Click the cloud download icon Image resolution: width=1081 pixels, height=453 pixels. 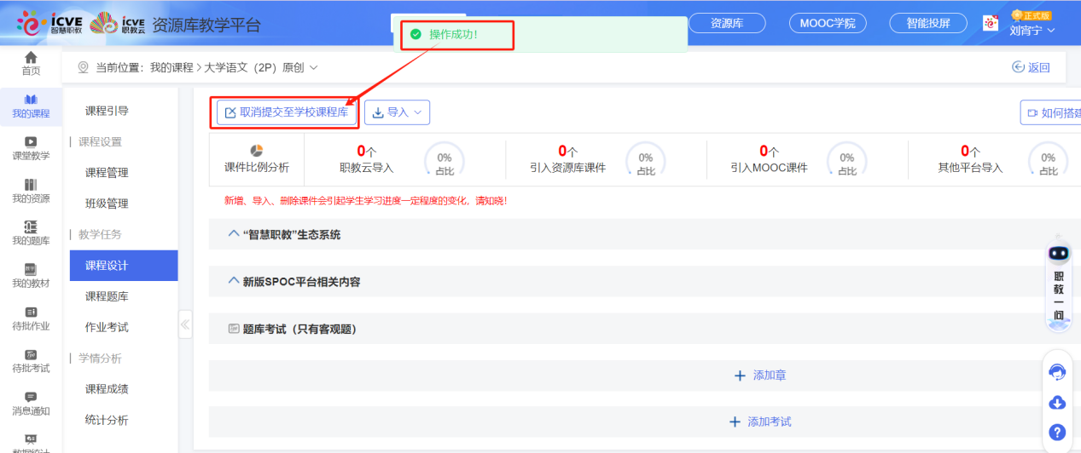[1057, 402]
